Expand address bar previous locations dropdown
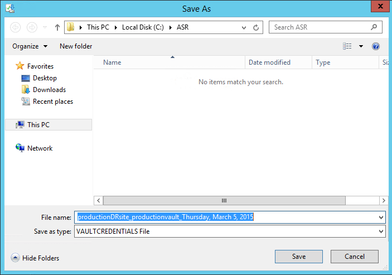Image resolution: width=392 pixels, height=275 pixels. coord(244,27)
